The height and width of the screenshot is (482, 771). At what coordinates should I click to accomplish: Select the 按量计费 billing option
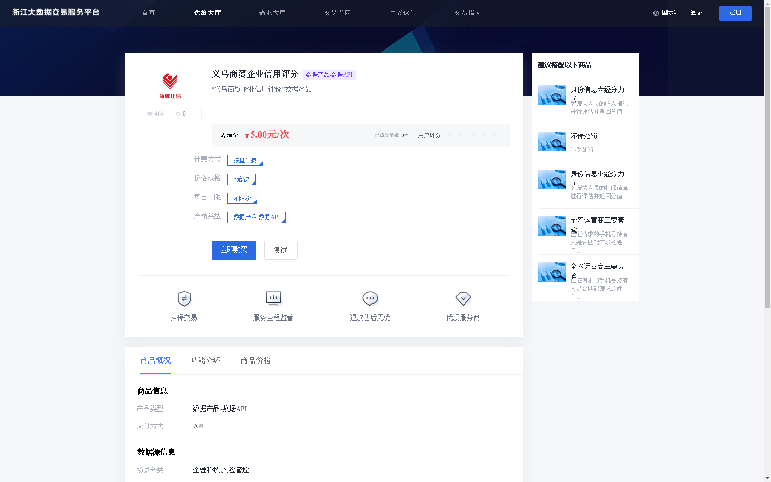coord(245,160)
